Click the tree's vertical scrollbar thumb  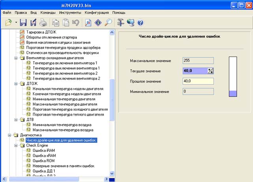tap(112, 100)
